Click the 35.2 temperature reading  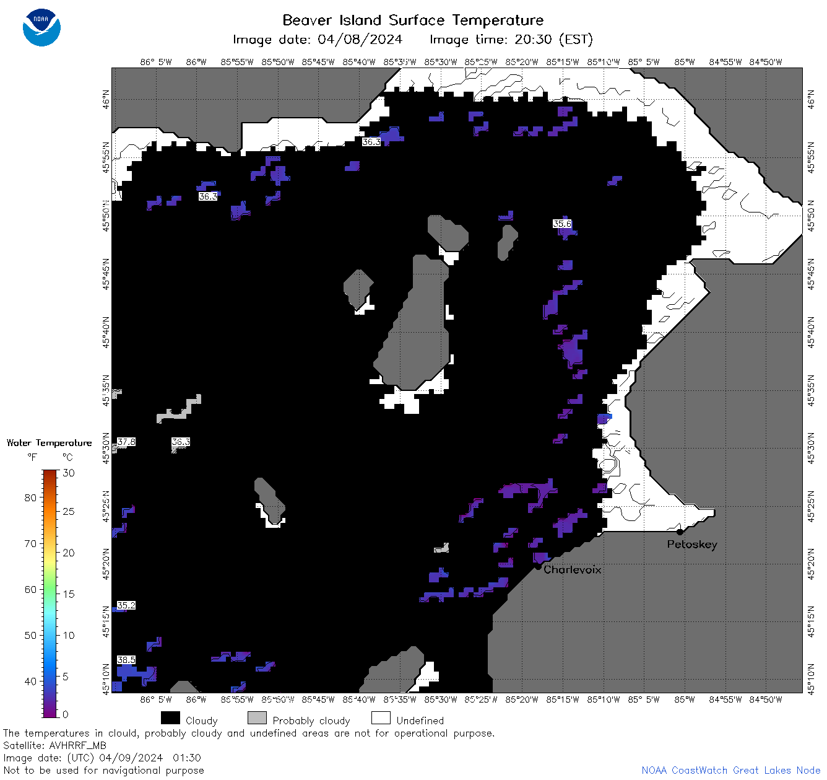point(126,605)
